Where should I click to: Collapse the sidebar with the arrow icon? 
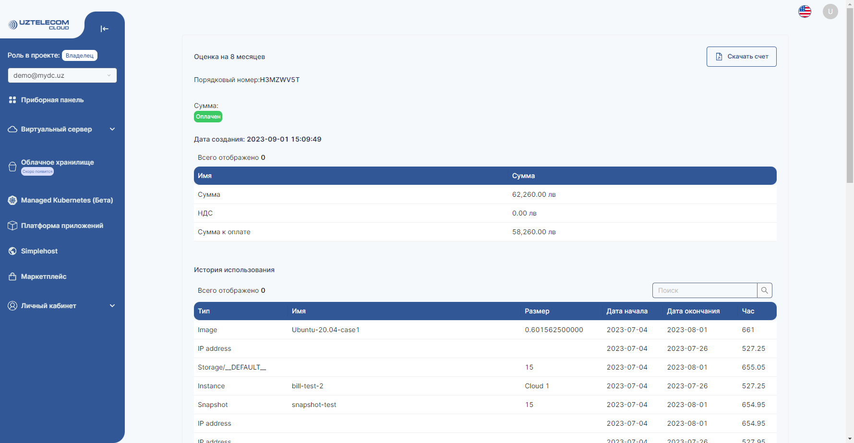click(105, 29)
